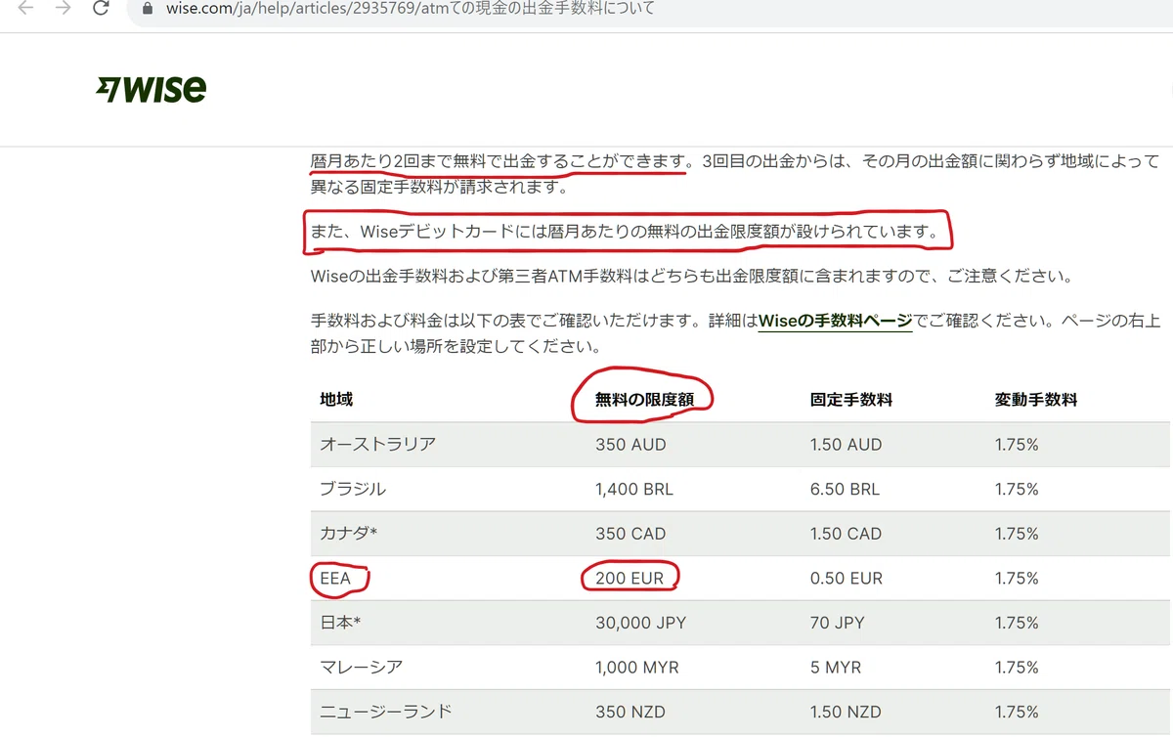Select the 1,400 BRL limit value

tap(634, 489)
